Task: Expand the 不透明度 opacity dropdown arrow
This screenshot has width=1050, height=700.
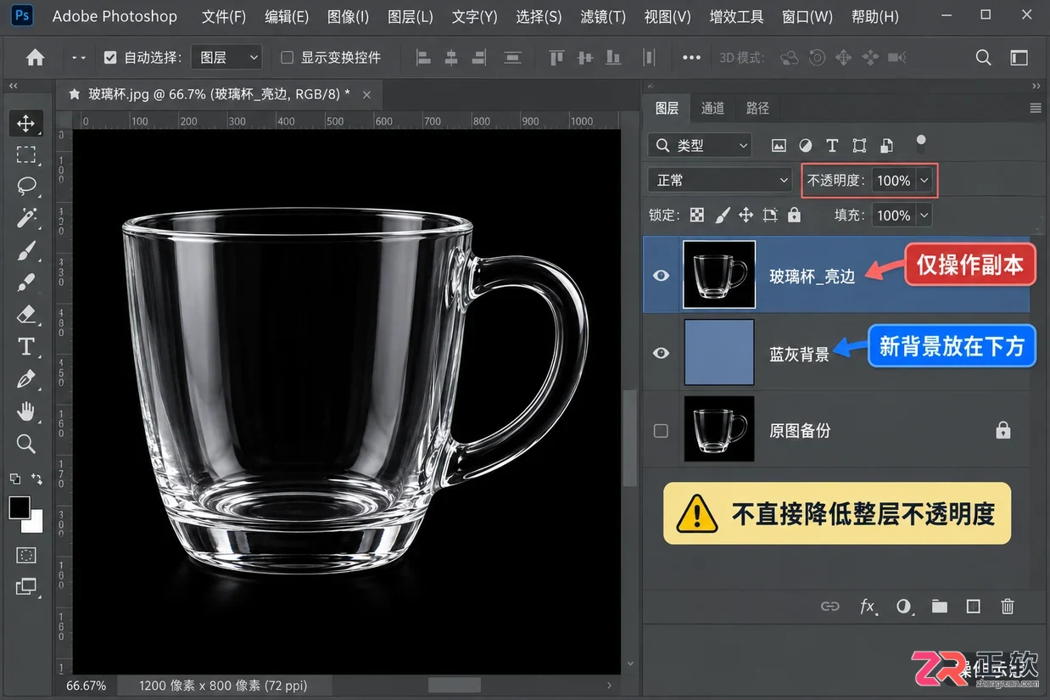Action: (924, 180)
